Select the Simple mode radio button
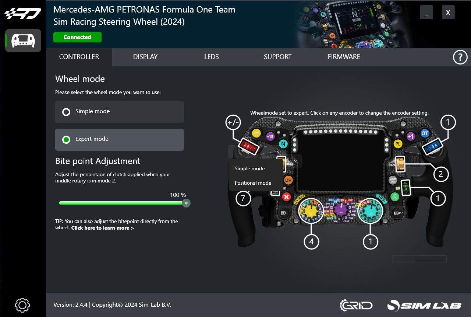 click(x=66, y=112)
